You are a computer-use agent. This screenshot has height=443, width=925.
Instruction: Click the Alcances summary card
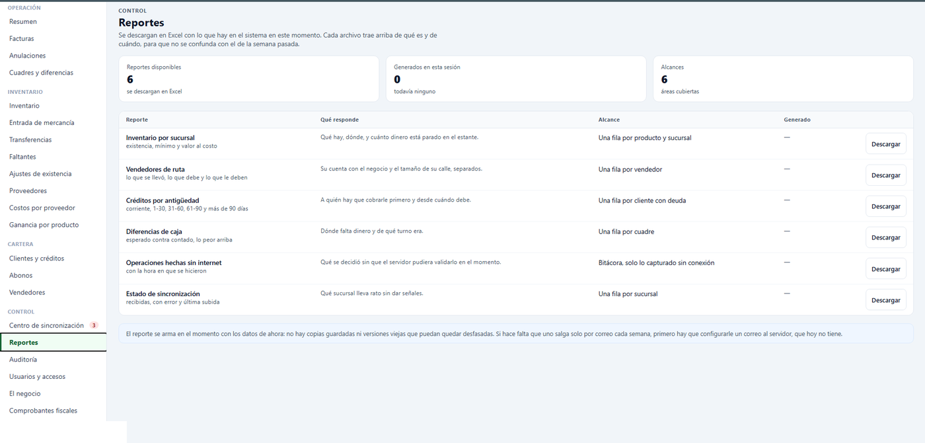click(x=784, y=79)
